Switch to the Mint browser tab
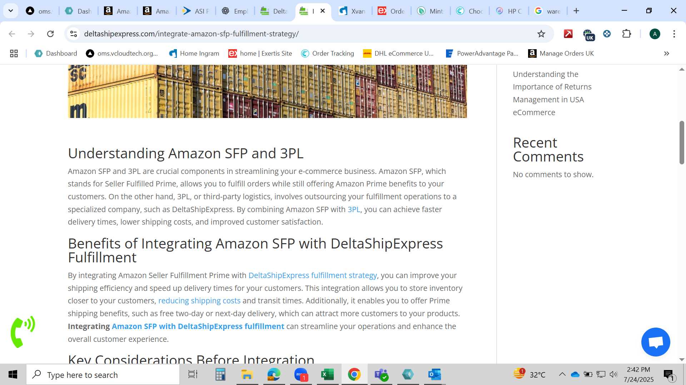This screenshot has width=686, height=385. click(x=431, y=11)
